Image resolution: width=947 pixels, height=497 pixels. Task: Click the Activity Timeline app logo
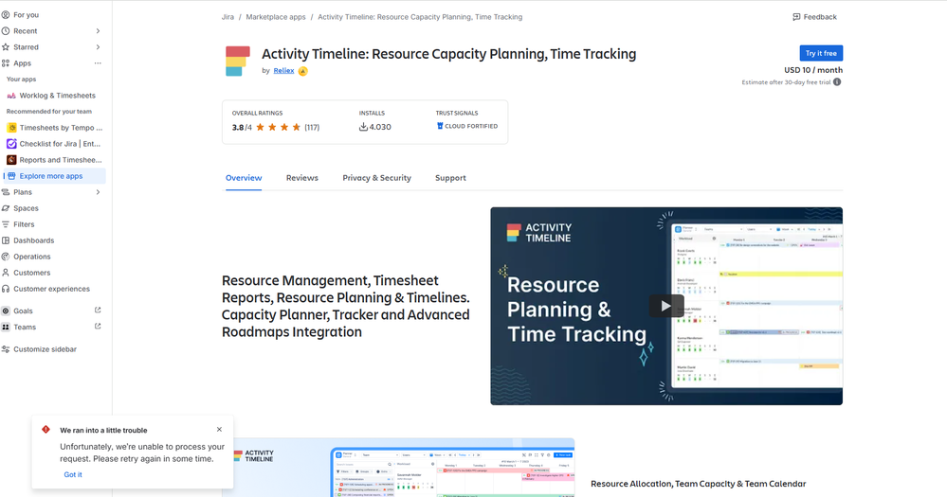pos(237,61)
